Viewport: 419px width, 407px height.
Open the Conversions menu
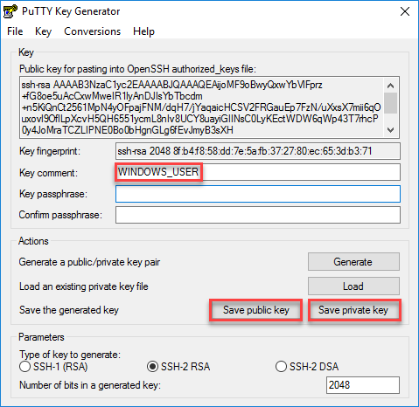click(92, 31)
